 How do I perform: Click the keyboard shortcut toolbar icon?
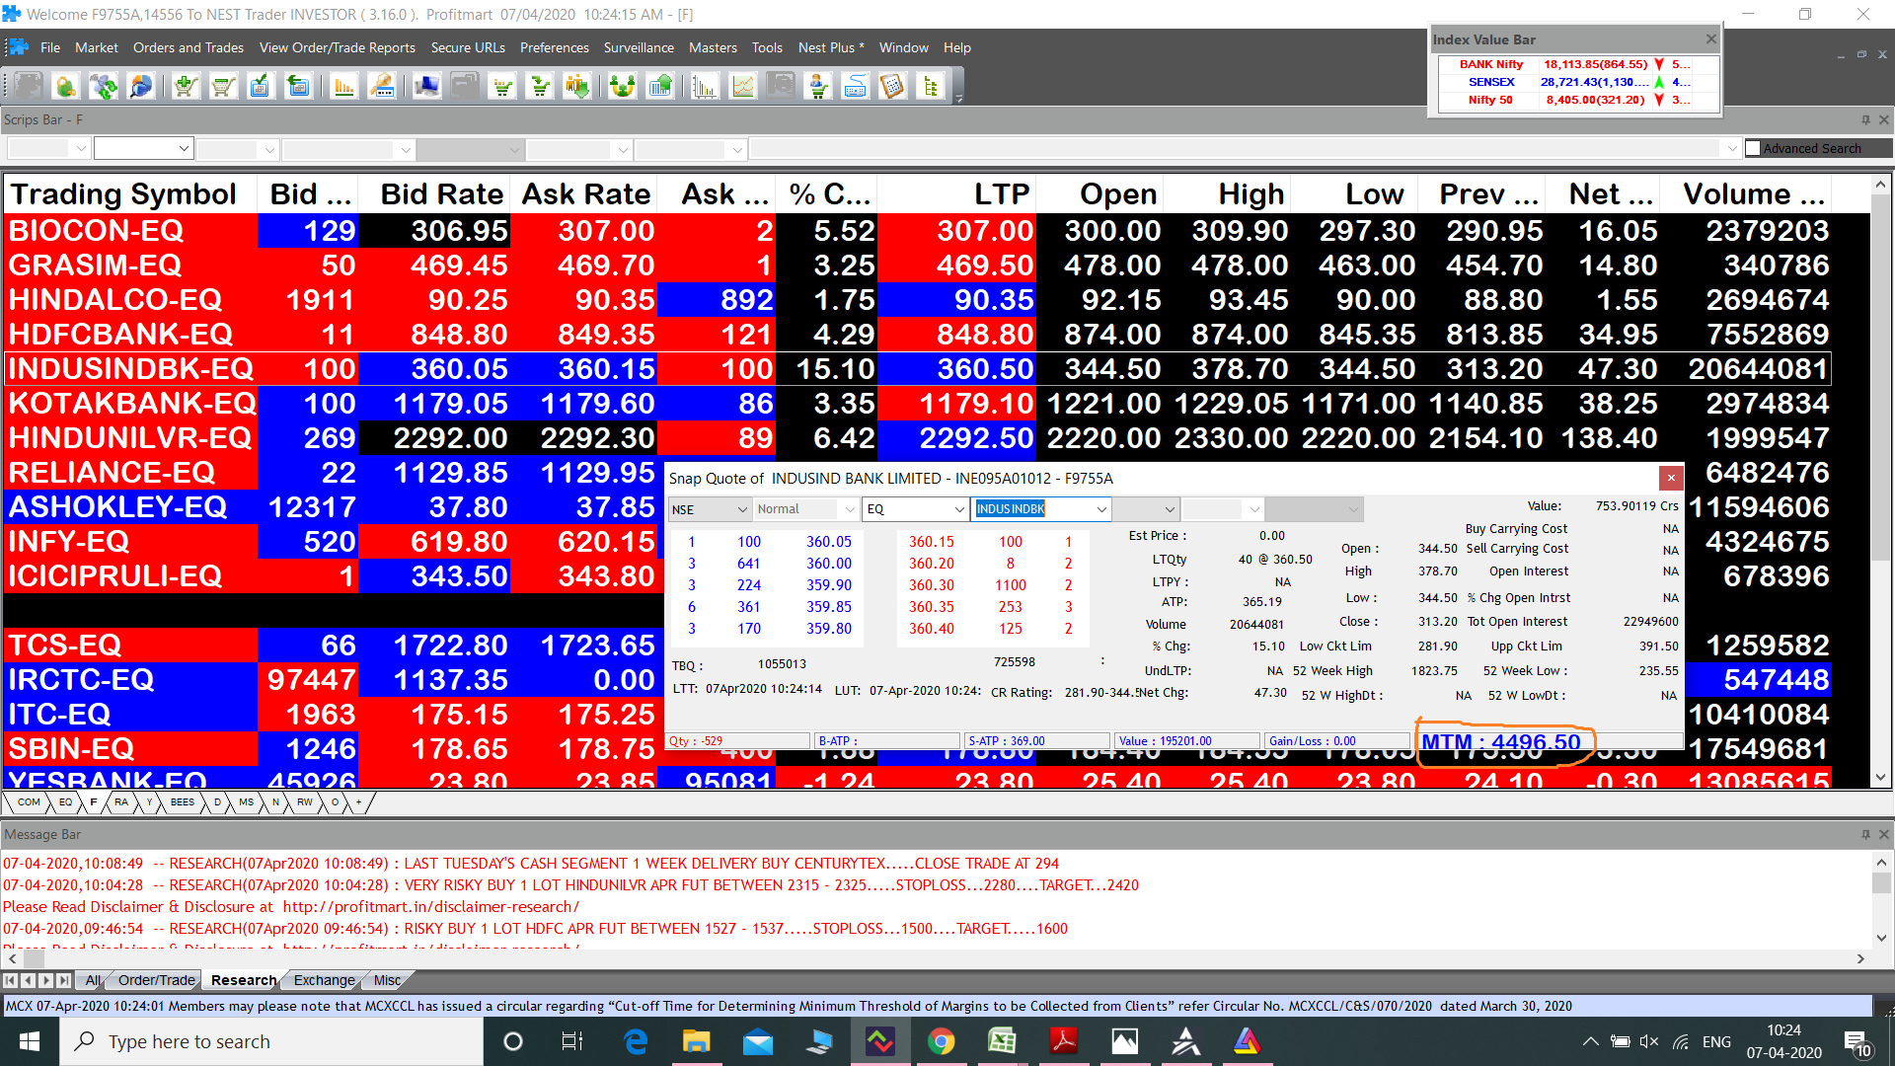click(x=855, y=87)
